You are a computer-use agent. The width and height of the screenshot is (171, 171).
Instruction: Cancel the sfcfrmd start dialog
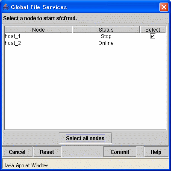(17, 152)
